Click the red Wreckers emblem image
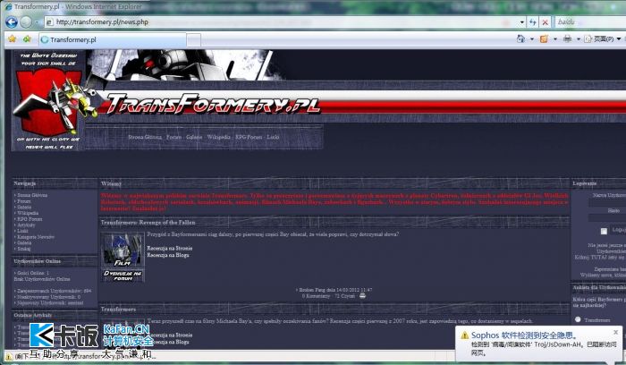 pyautogui.click(x=48, y=102)
